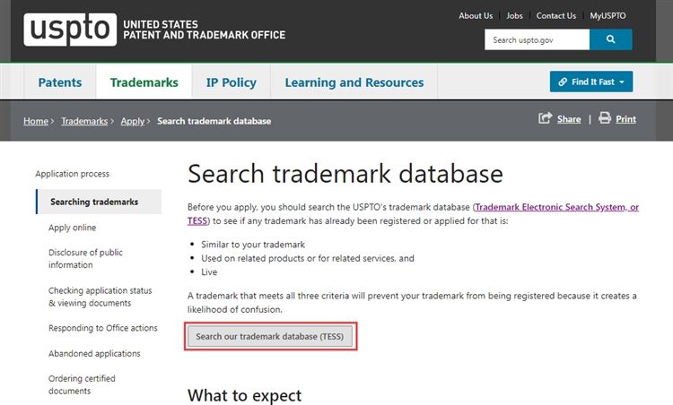
Task: Select Searching trademarks in the sidebar
Action: point(99,202)
